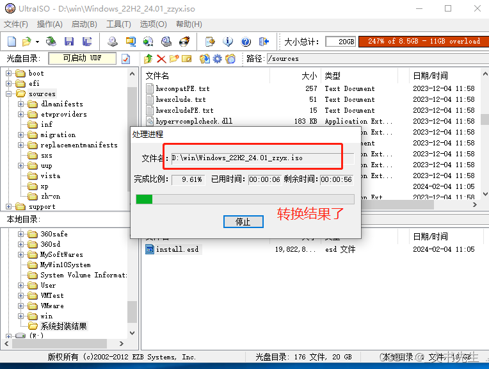Click the Compress ISO monitor-folder icon
This screenshot has height=369, width=489.
[131, 41]
